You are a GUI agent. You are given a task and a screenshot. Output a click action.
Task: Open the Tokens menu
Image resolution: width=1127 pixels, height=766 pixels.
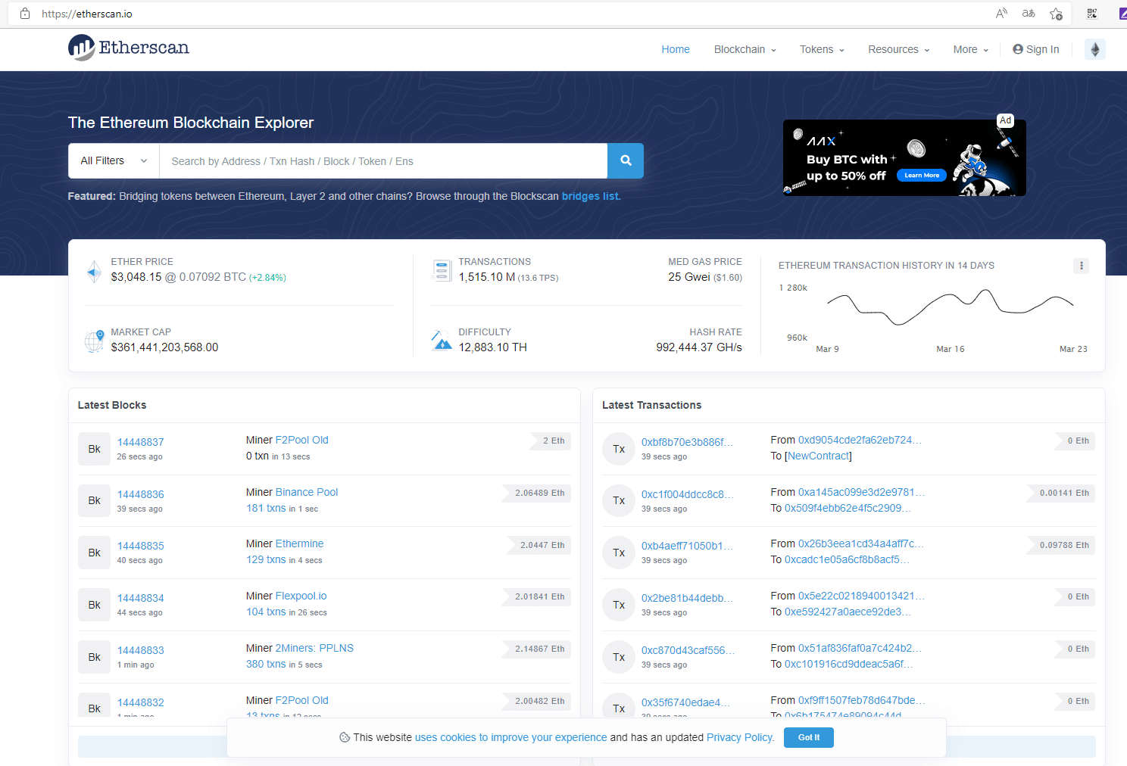click(821, 49)
